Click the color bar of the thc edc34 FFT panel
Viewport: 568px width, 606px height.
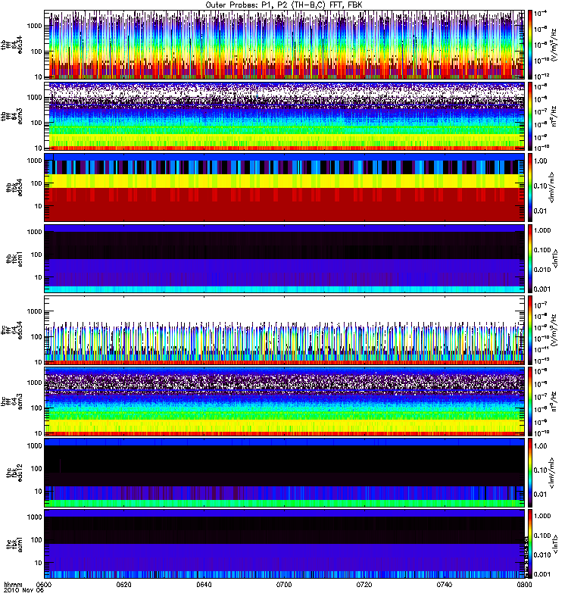click(529, 330)
